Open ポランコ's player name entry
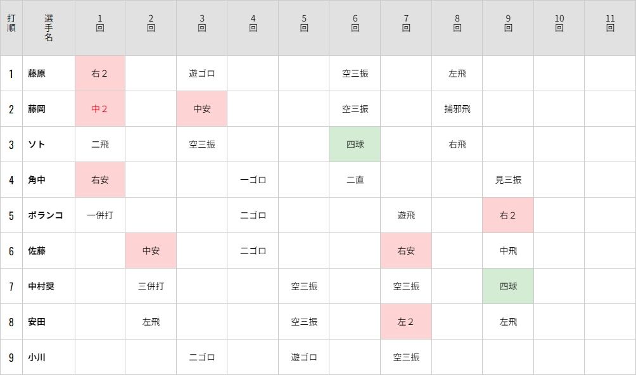The width and height of the screenshot is (636, 375). point(45,215)
